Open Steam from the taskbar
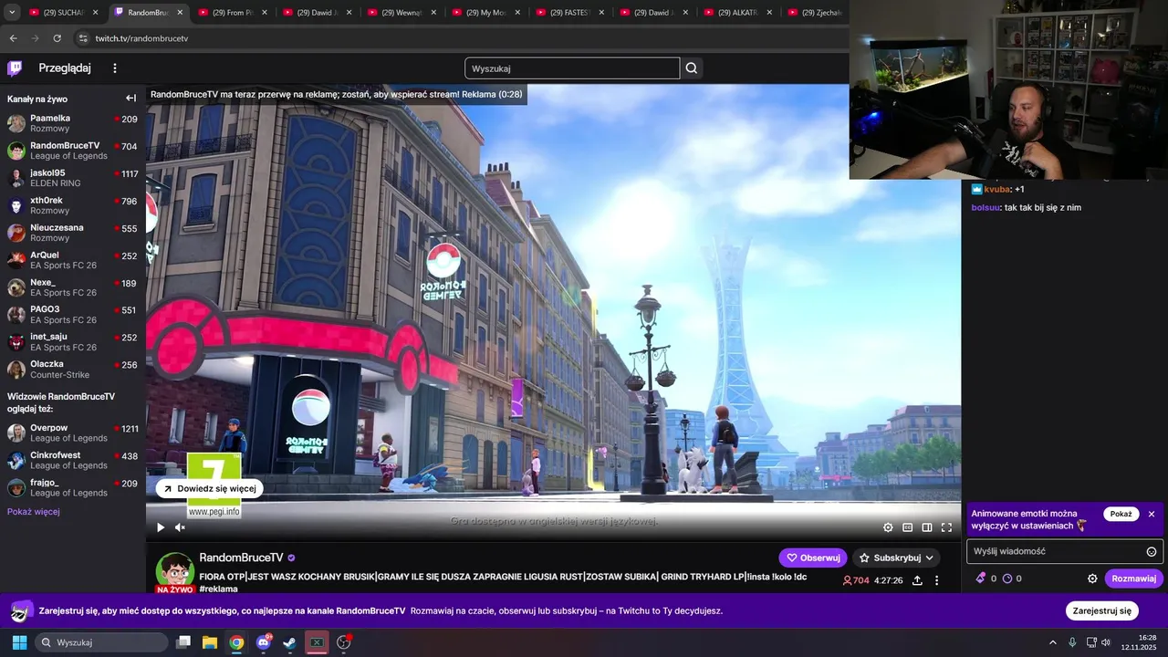Viewport: 1168px width, 657px height. tap(289, 642)
